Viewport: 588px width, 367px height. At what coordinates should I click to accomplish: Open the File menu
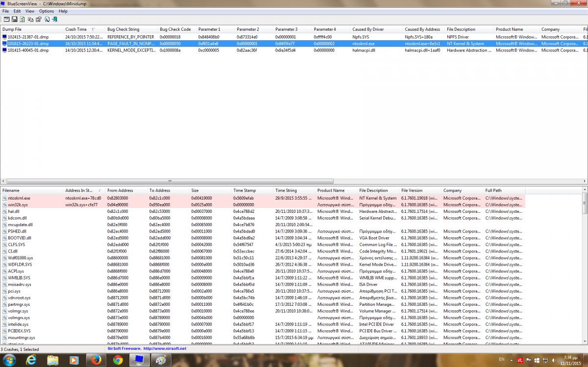pyautogui.click(x=6, y=11)
